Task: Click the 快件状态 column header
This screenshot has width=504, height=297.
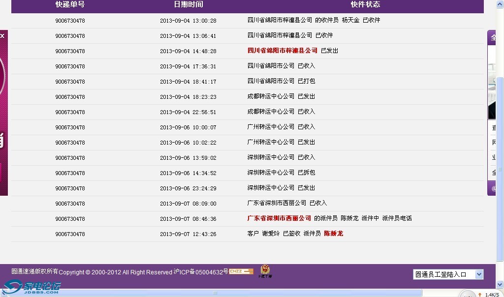Action: coord(365,4)
